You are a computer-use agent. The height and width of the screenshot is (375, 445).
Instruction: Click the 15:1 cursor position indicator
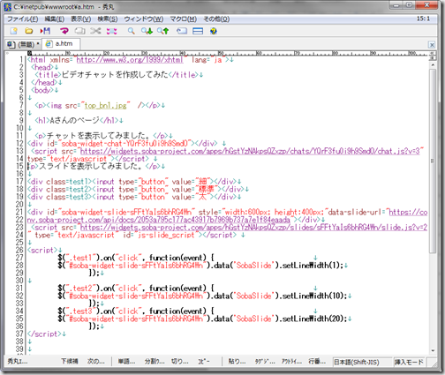pyautogui.click(x=423, y=19)
